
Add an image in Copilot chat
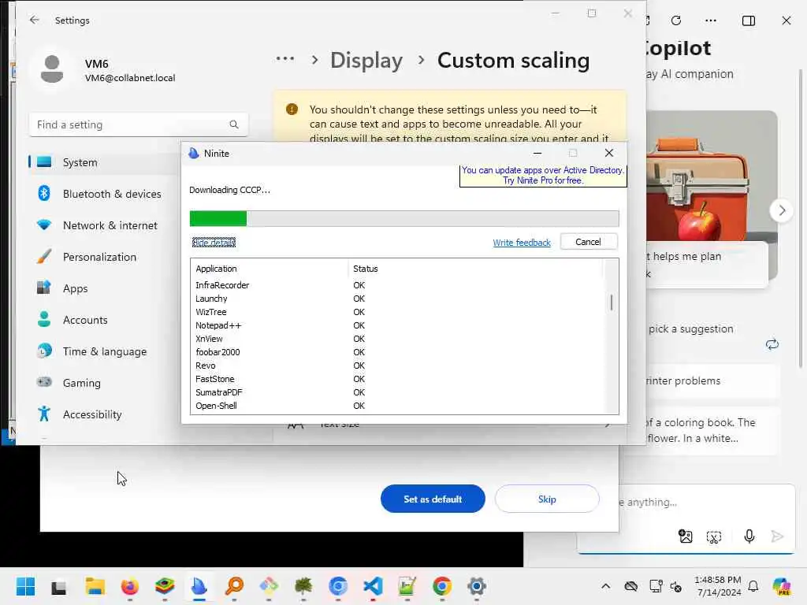tap(685, 536)
